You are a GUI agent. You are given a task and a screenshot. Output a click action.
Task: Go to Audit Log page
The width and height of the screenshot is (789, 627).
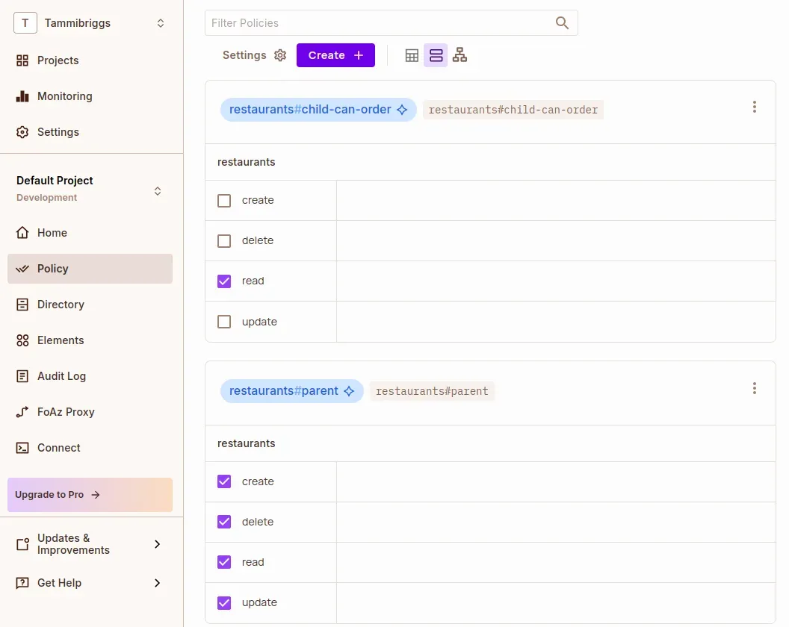[x=61, y=376]
